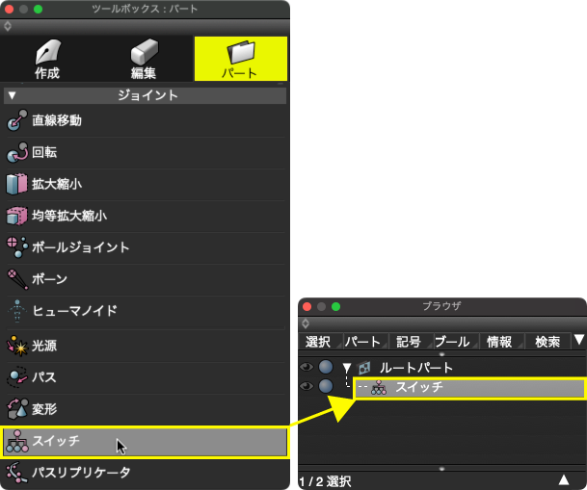Switch to the 作成 tab
Screen dimensions: 587x490
tap(47, 59)
